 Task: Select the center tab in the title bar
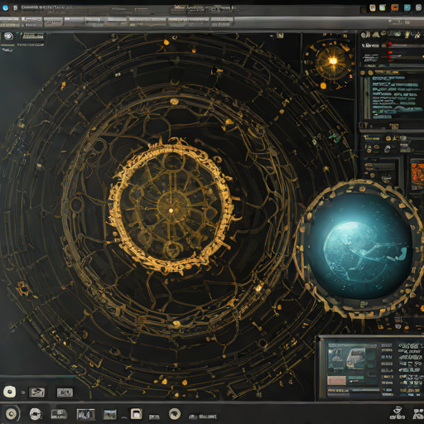pos(202,8)
